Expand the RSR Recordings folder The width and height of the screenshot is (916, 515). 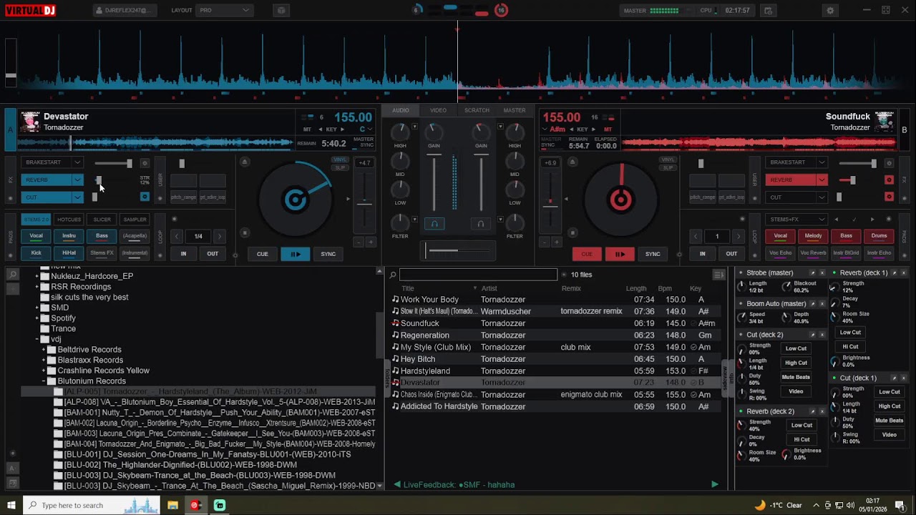36,287
